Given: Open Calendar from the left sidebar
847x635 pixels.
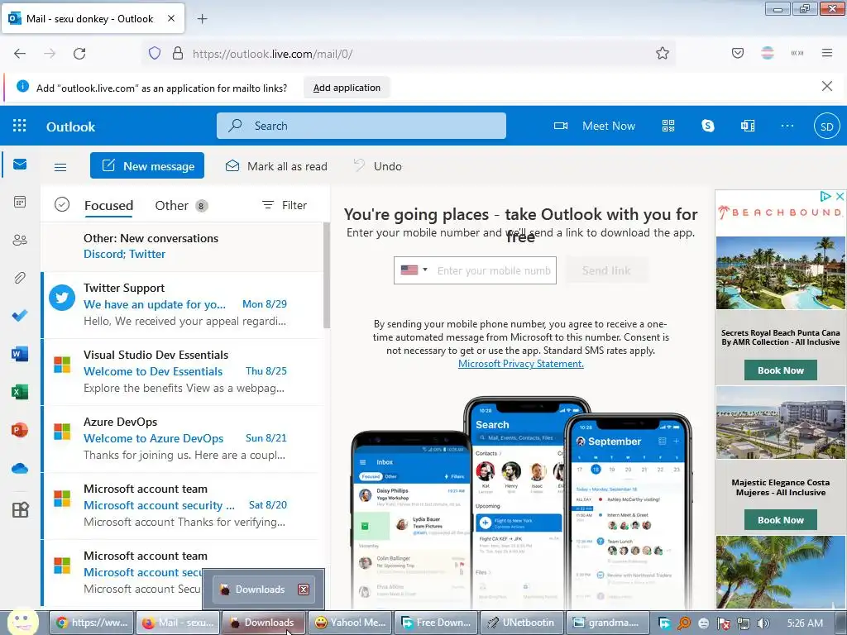Looking at the screenshot, I should (x=20, y=202).
